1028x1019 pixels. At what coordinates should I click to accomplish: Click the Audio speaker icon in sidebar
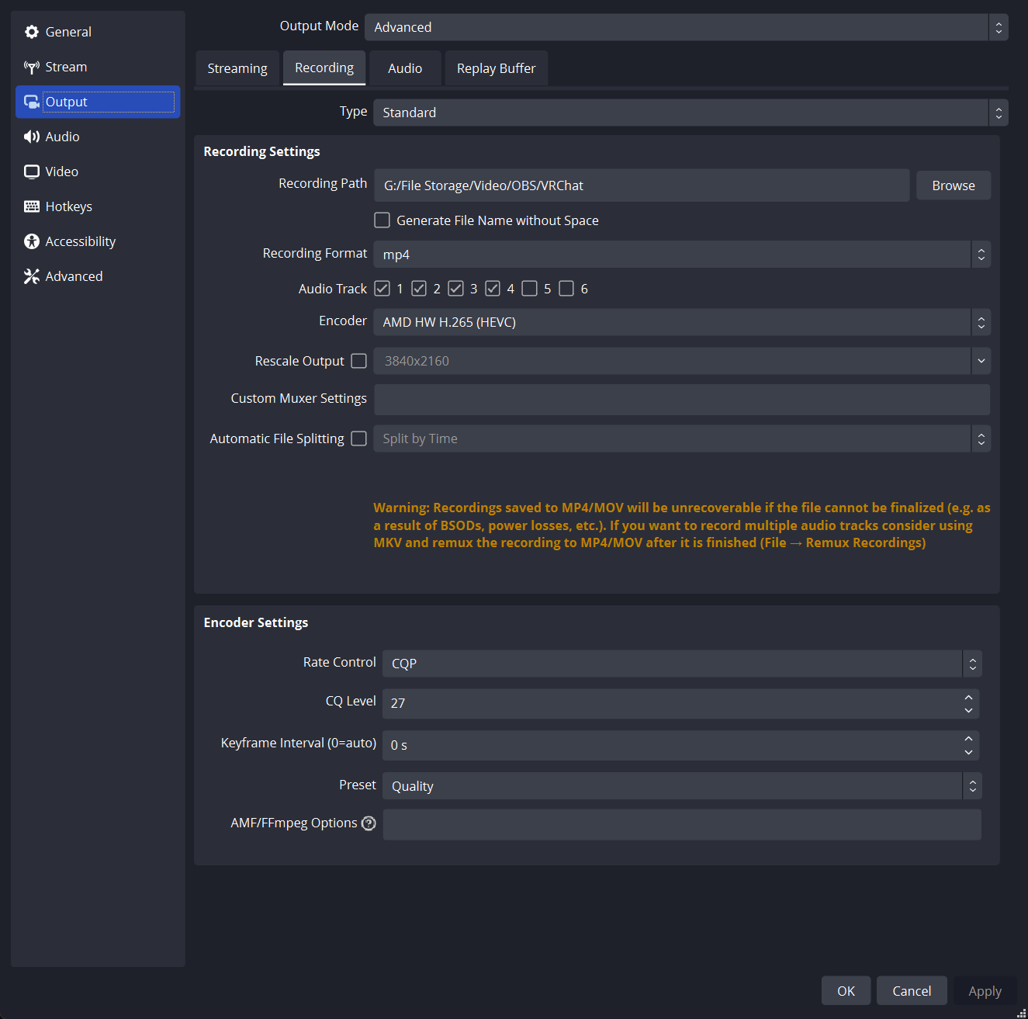point(32,137)
